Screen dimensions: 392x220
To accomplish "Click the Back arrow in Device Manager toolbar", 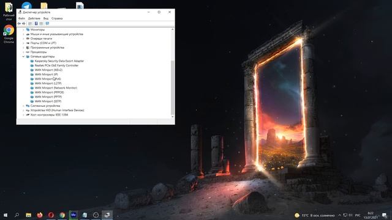I will click(19, 23).
